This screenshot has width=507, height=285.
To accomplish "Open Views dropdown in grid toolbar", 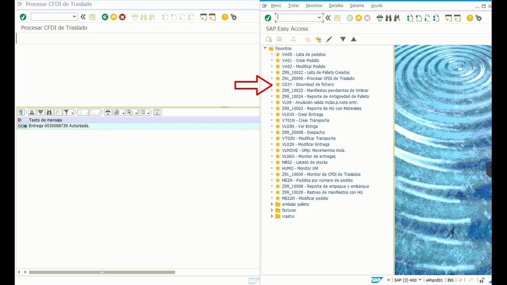I will click(122, 113).
